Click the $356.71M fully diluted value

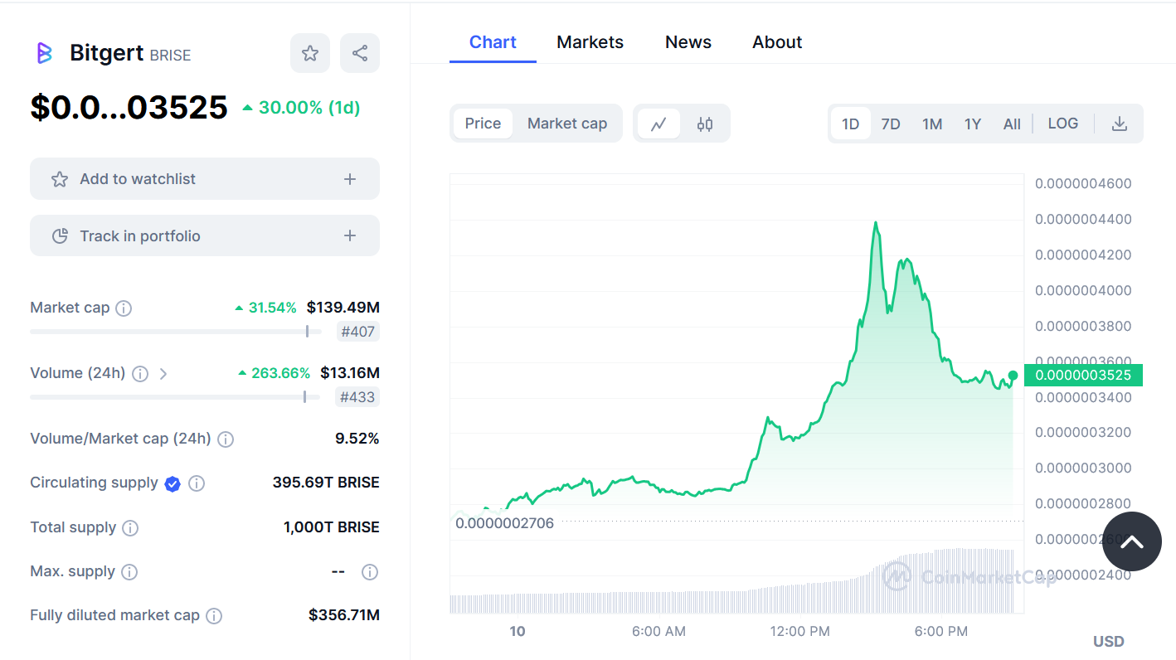click(x=344, y=615)
